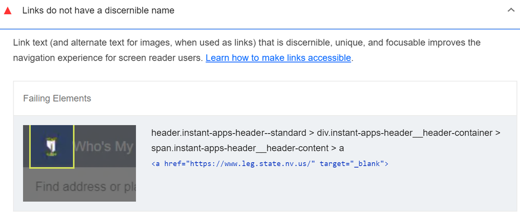Click the blue HTML anchor code snippet
Viewport: 520px width, 212px height.
pos(270,164)
